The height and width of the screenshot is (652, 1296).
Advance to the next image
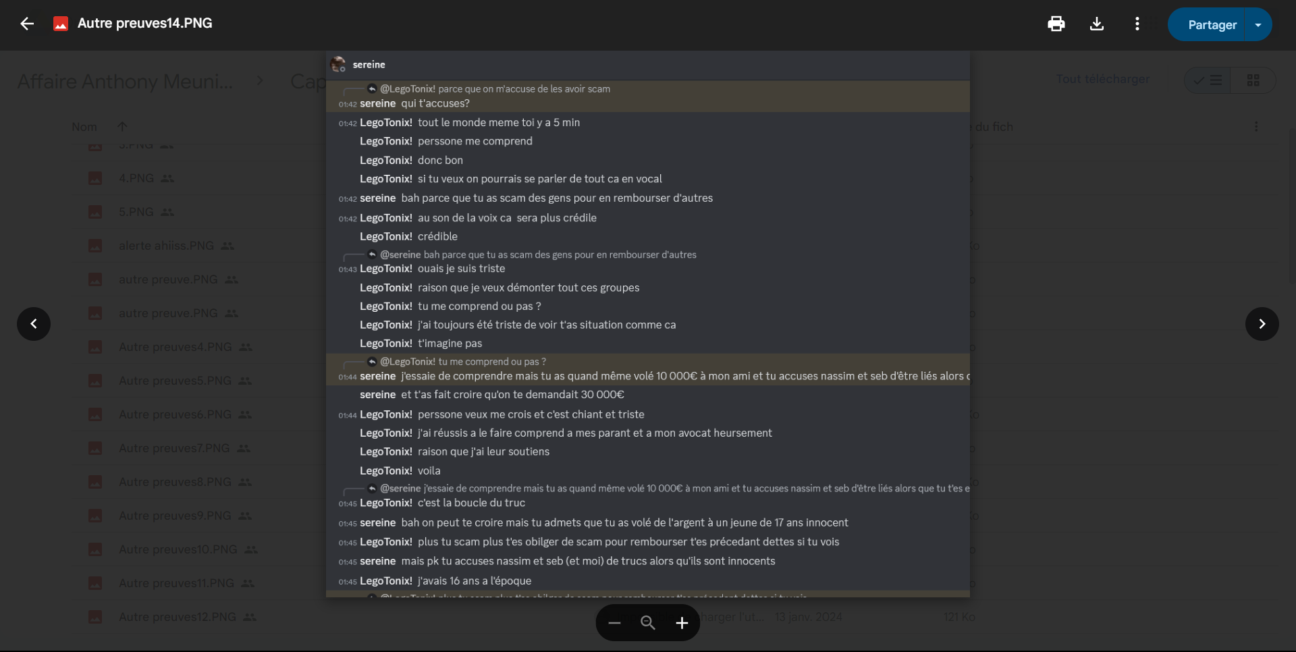(x=1262, y=324)
